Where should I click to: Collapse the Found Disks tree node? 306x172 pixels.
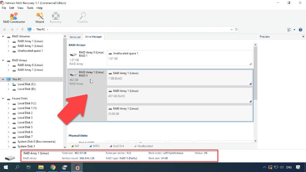click(3, 99)
